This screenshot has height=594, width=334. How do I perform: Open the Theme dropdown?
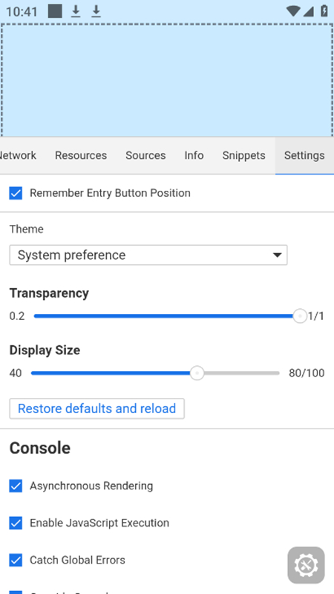(x=148, y=255)
